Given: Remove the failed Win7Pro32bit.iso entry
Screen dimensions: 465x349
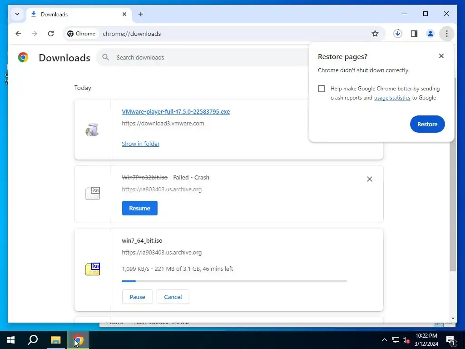Looking at the screenshot, I should point(370,179).
